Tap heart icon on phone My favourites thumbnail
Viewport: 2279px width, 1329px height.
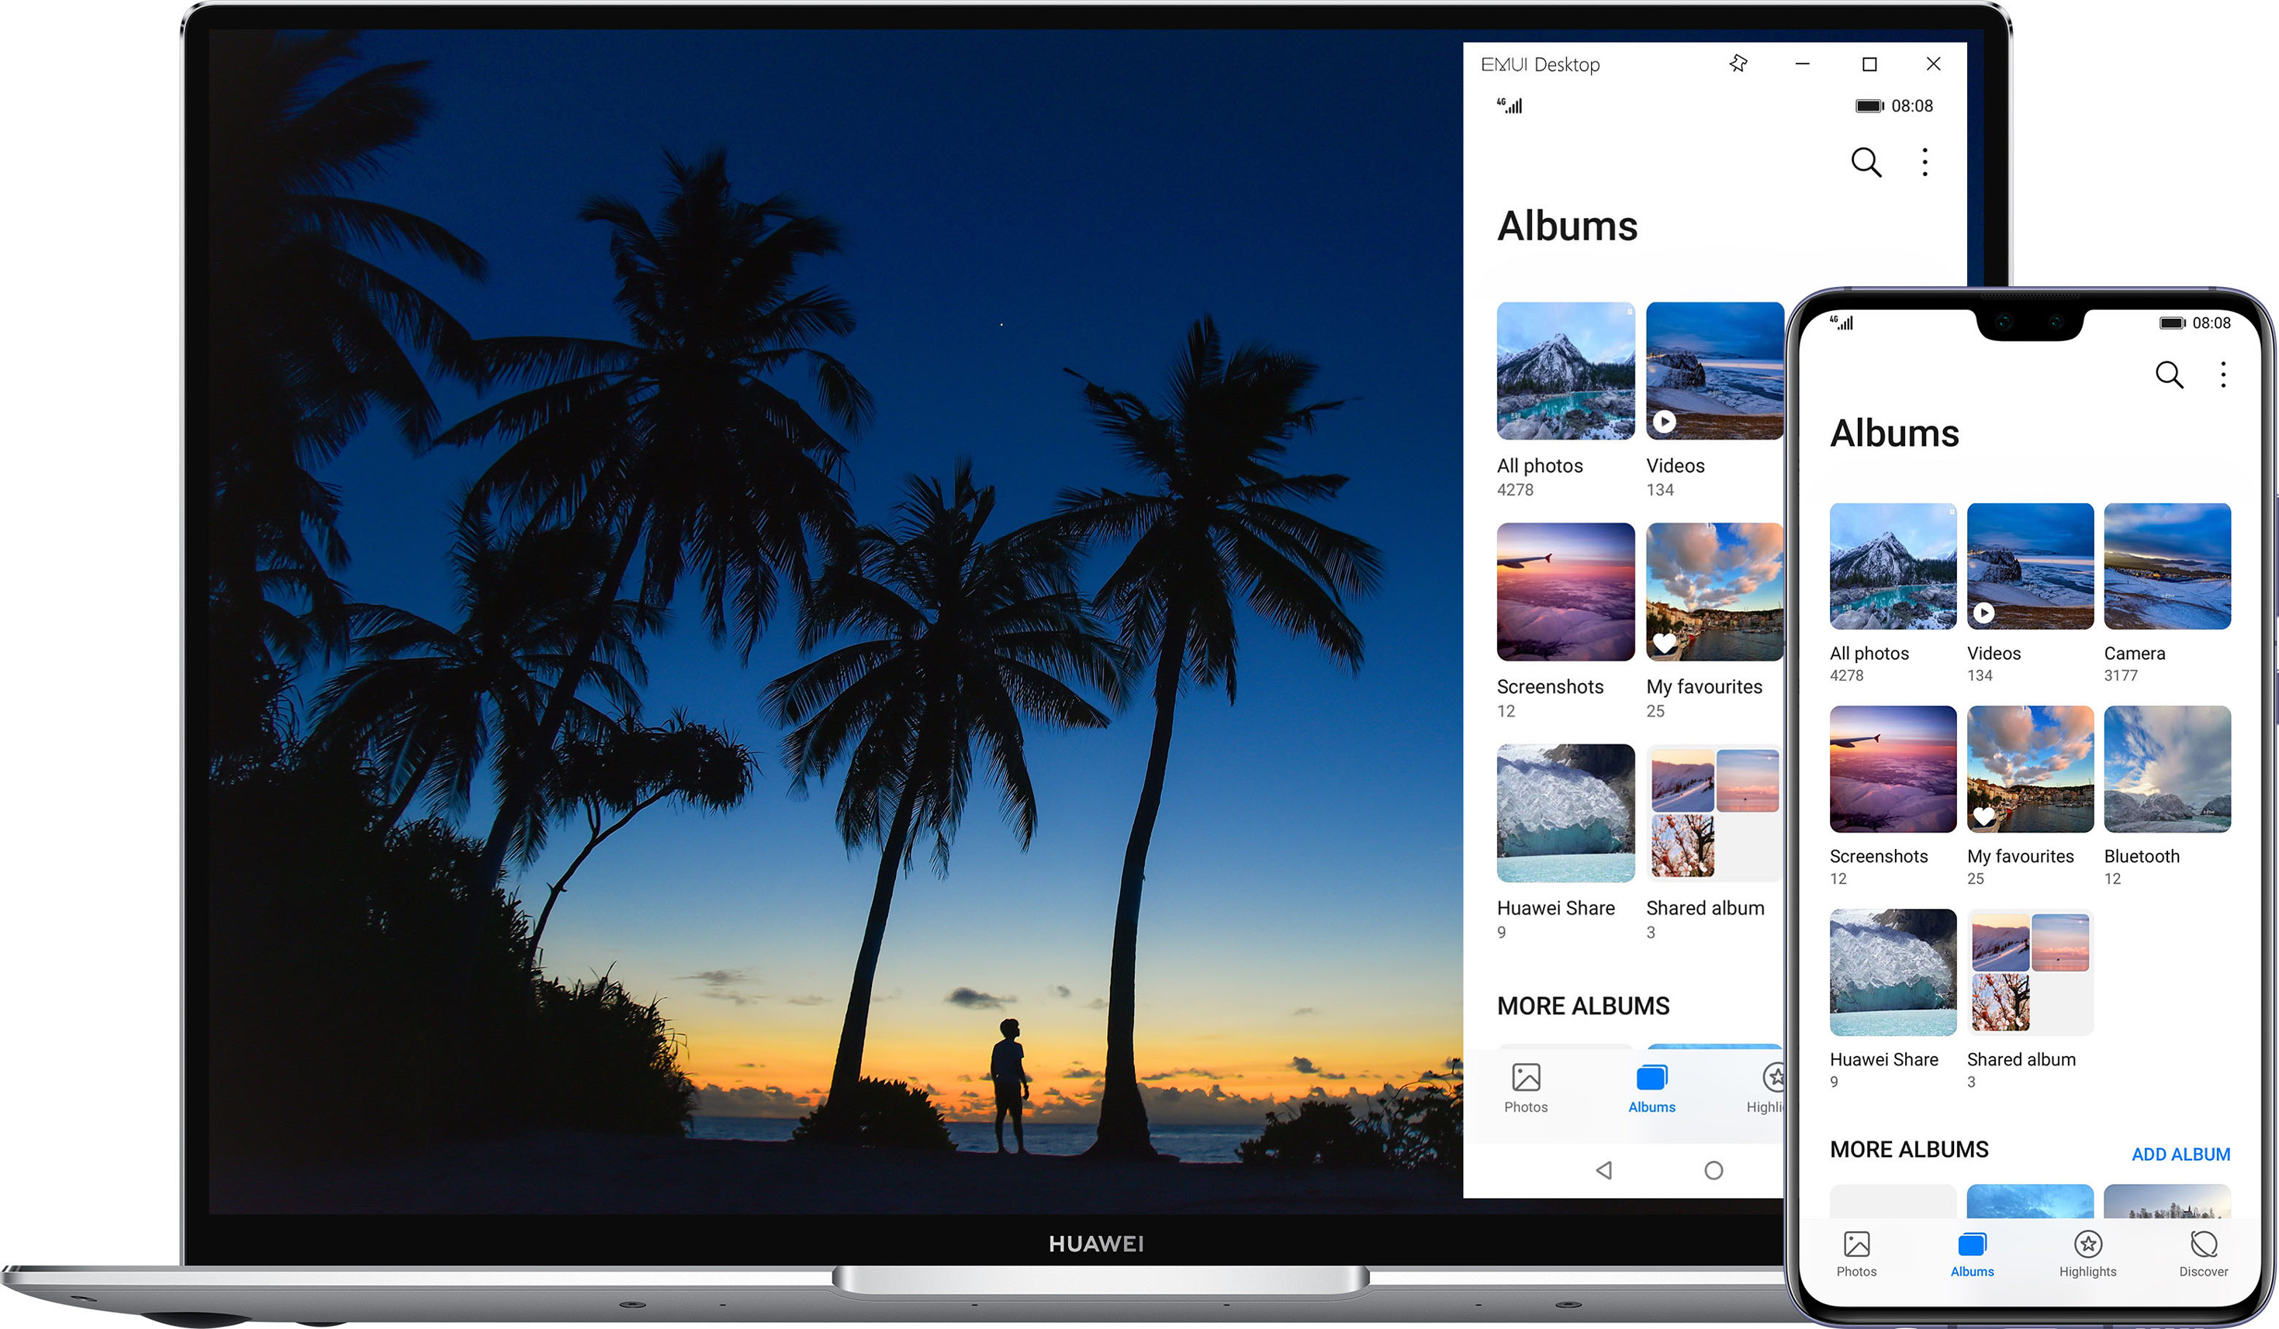tap(1983, 816)
